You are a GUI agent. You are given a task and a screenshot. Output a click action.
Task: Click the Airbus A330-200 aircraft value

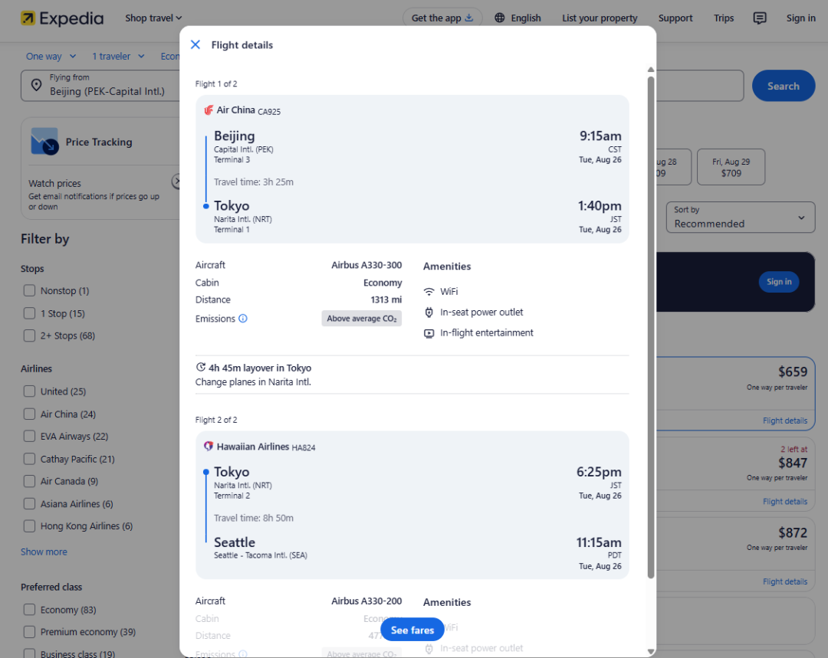pyautogui.click(x=366, y=601)
